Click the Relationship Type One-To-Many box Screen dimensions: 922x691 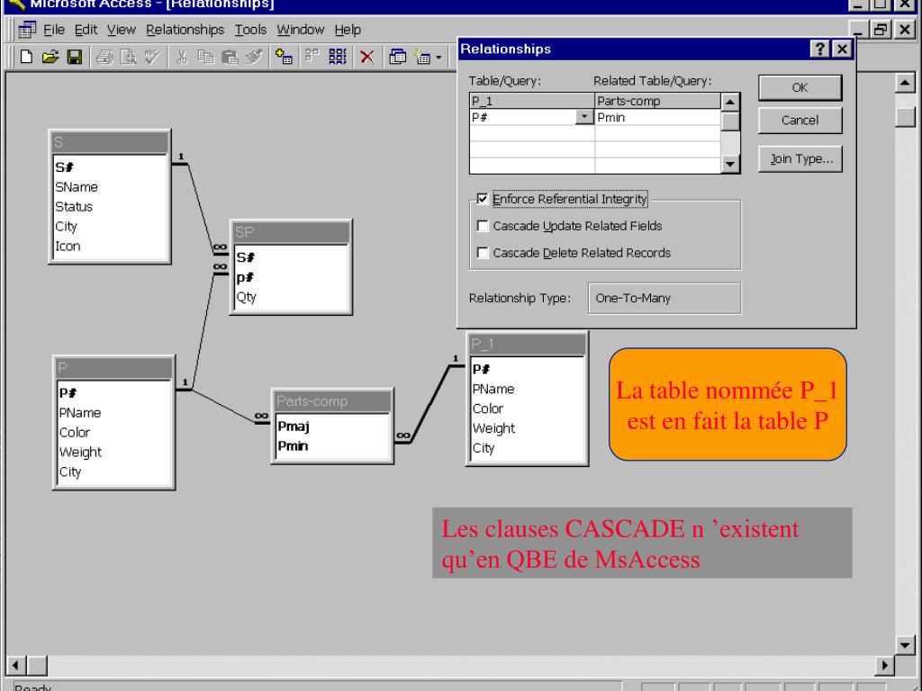pyautogui.click(x=664, y=298)
